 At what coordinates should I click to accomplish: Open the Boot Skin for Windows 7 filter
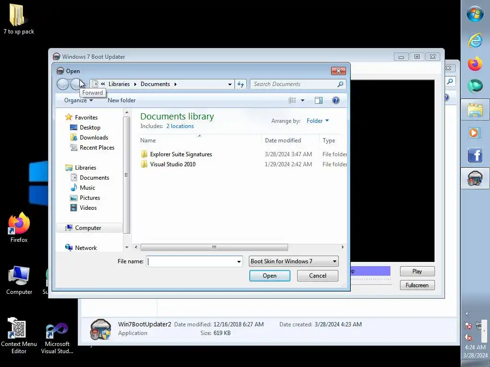click(293, 261)
